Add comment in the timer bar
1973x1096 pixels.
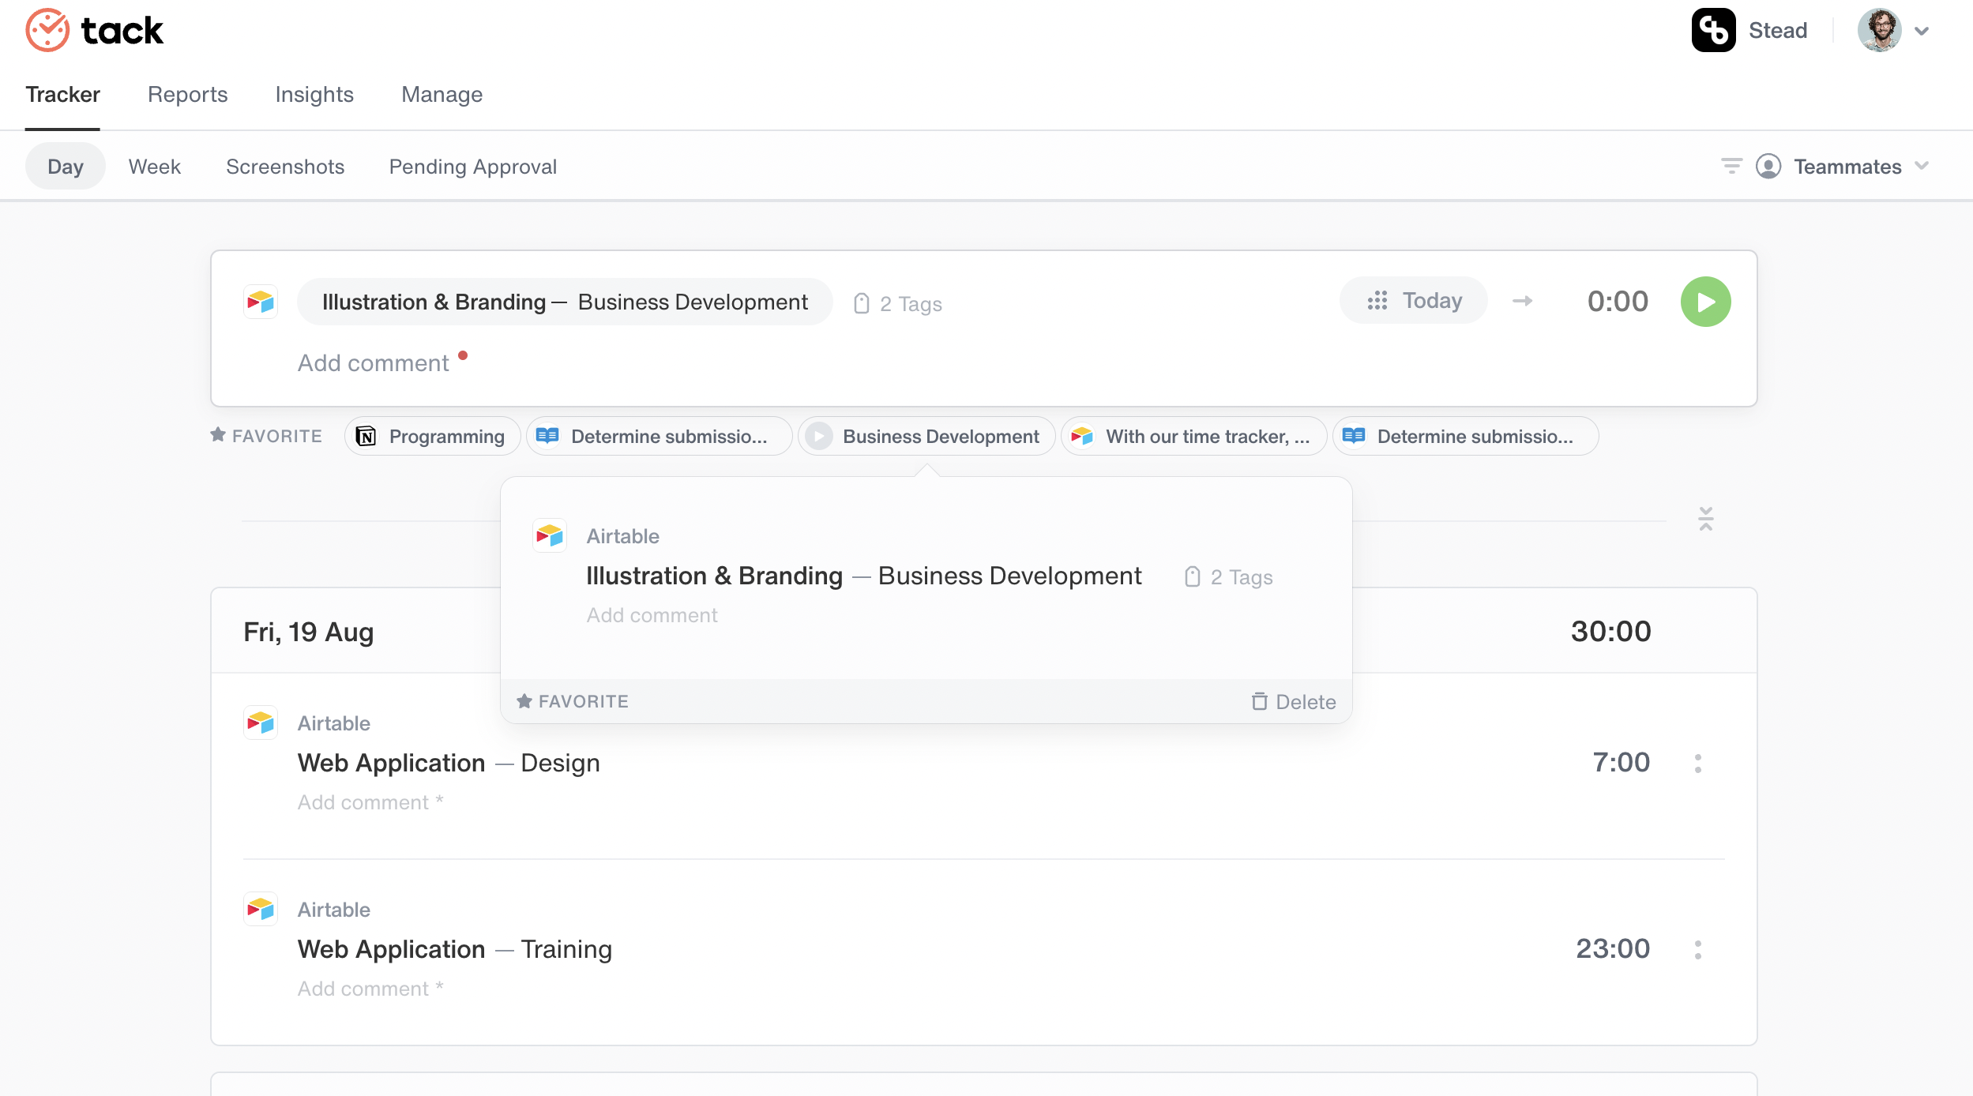[373, 363]
